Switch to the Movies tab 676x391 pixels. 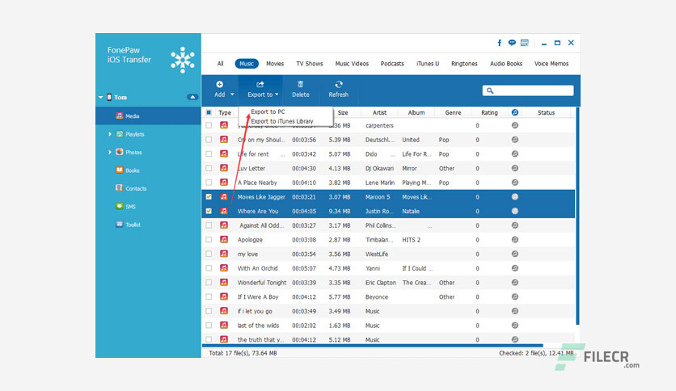tap(275, 63)
